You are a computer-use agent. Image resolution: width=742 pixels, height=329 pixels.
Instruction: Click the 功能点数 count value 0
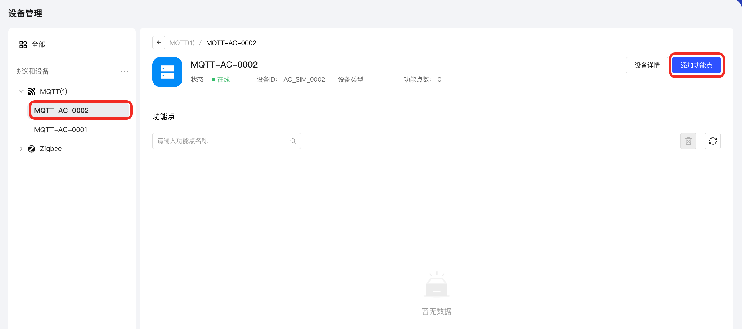(x=439, y=79)
